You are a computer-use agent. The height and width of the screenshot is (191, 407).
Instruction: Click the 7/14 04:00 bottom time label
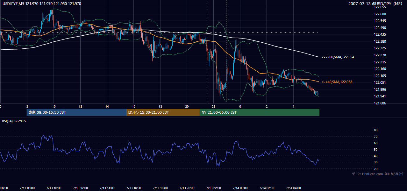point(293,188)
